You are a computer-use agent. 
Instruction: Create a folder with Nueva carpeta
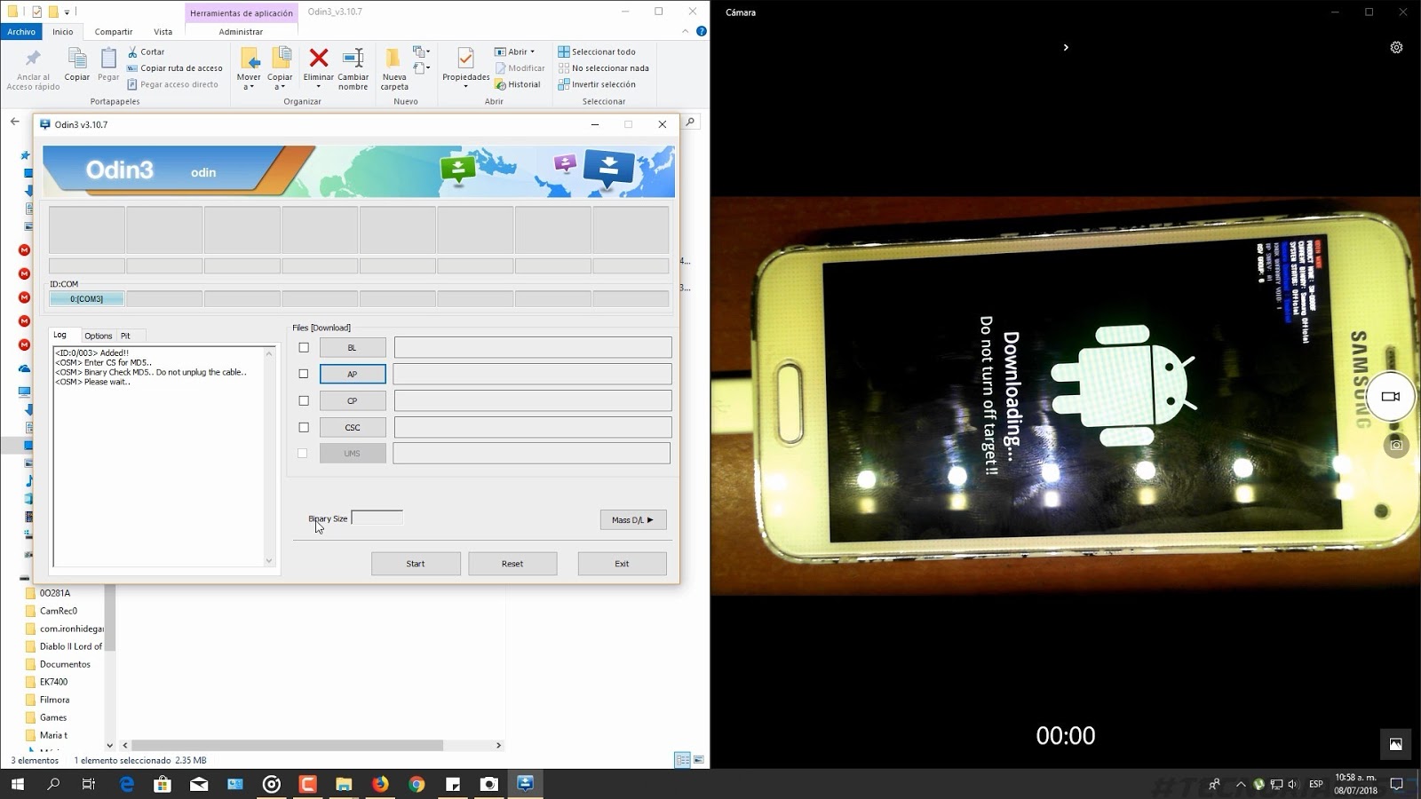pos(394,68)
